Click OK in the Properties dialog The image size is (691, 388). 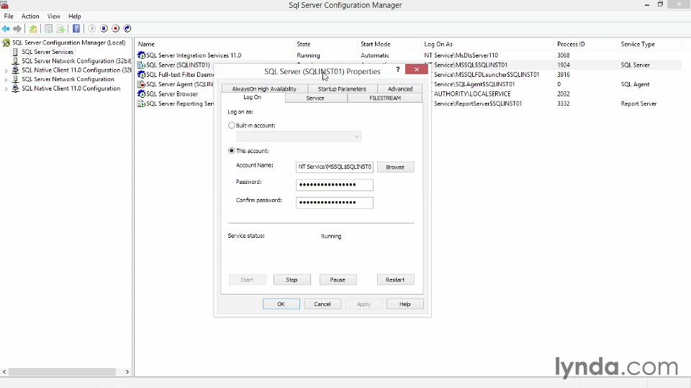tap(281, 304)
